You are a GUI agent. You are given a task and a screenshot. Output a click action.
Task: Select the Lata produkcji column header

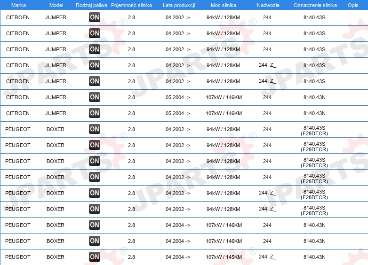tap(179, 5)
